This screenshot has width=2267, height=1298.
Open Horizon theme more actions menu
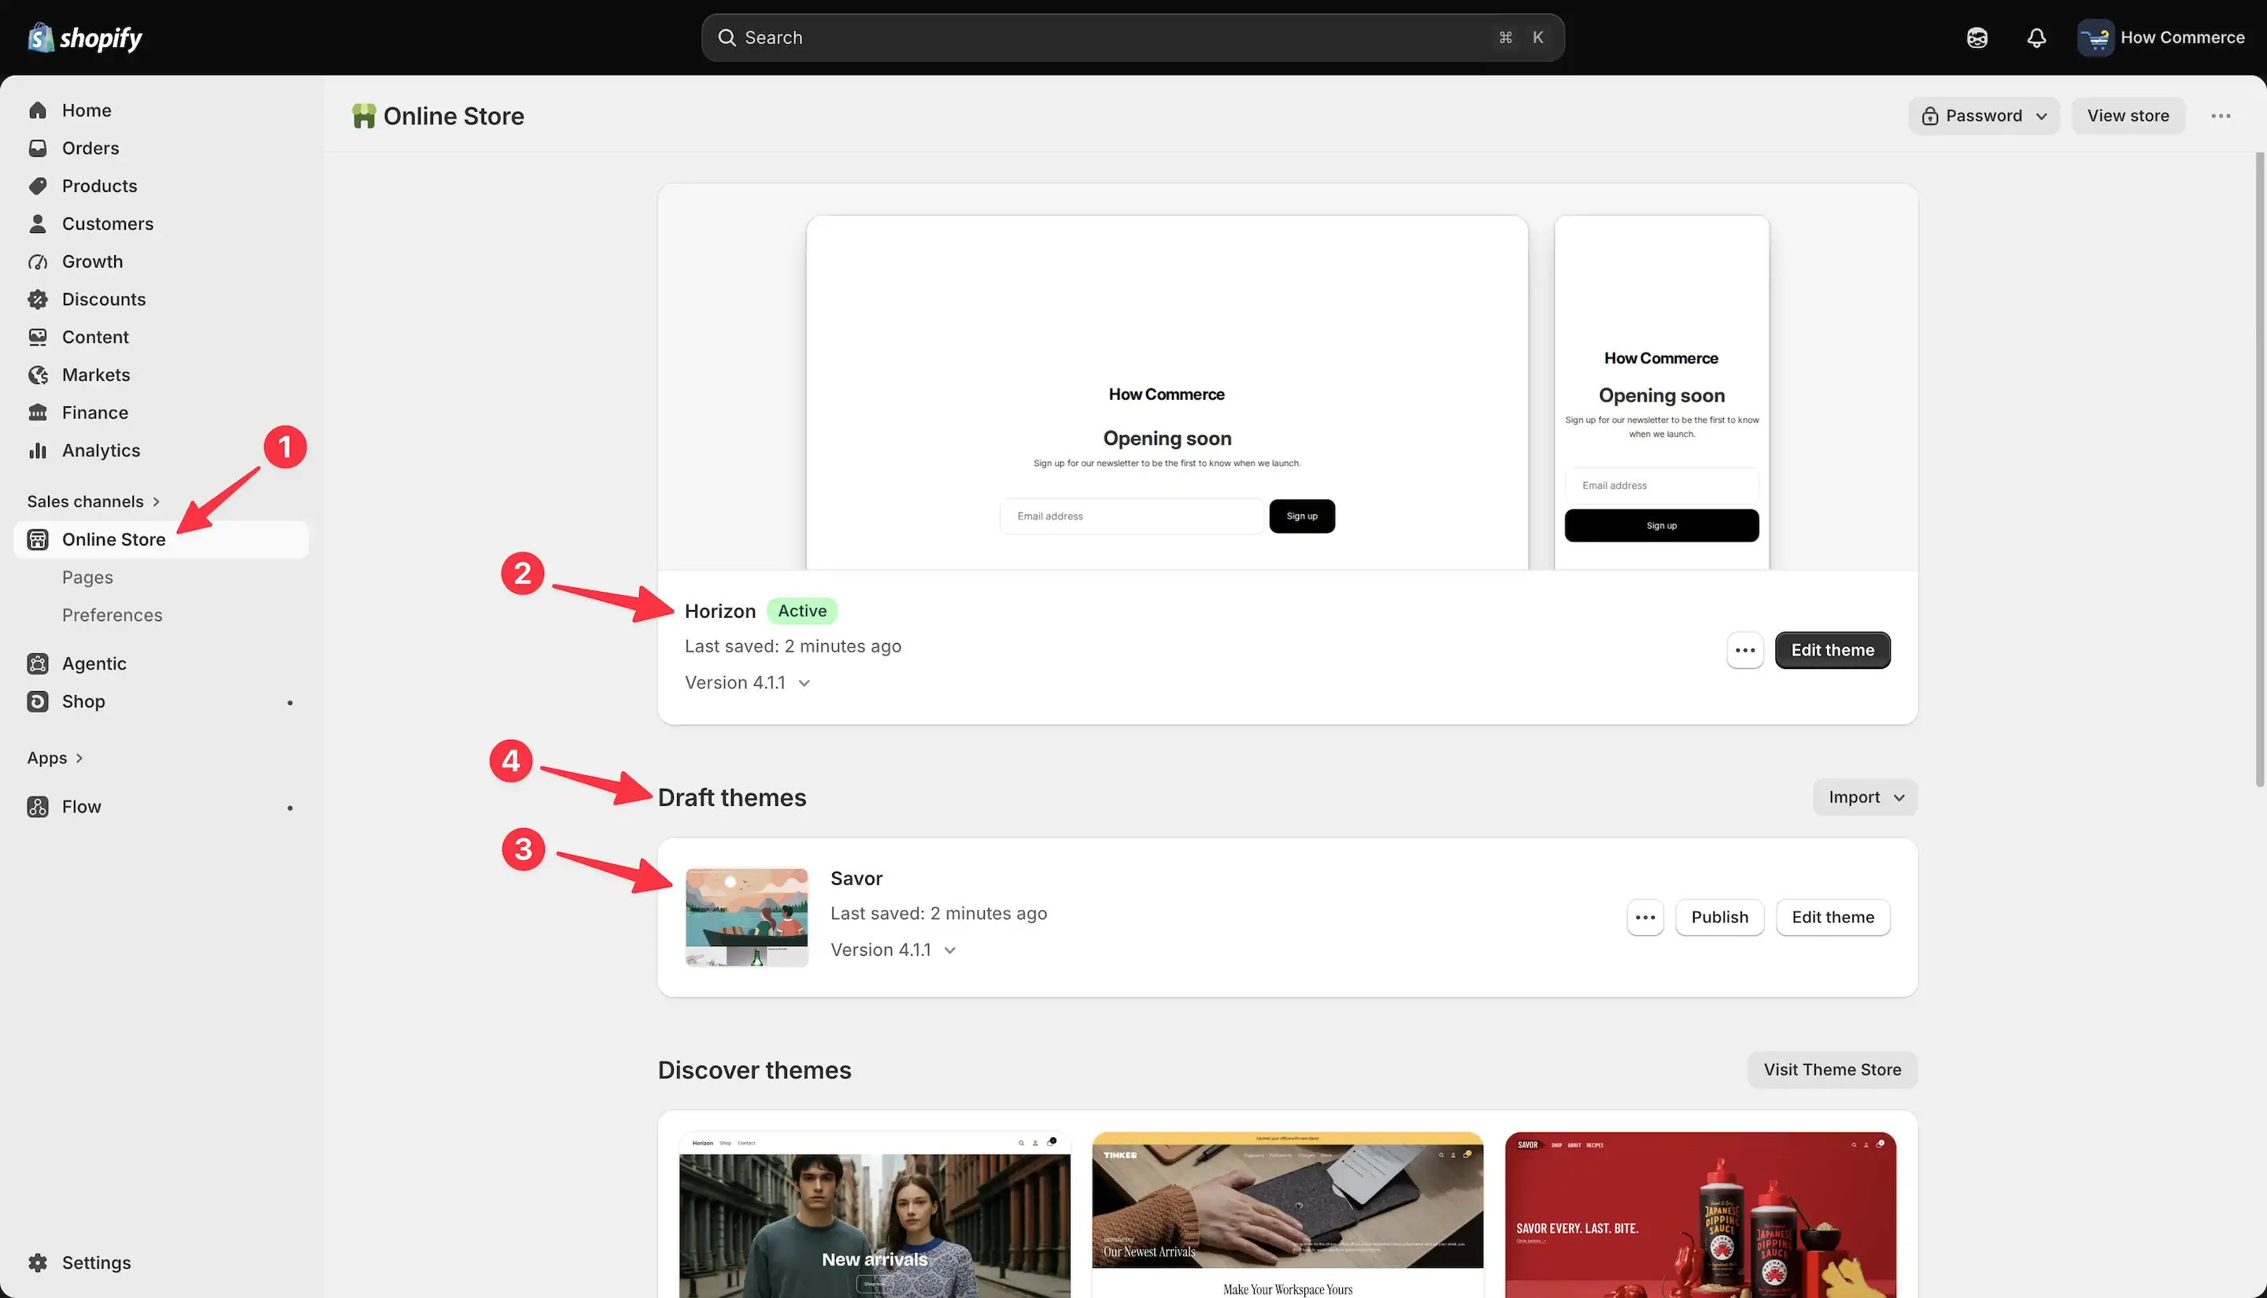[1744, 650]
